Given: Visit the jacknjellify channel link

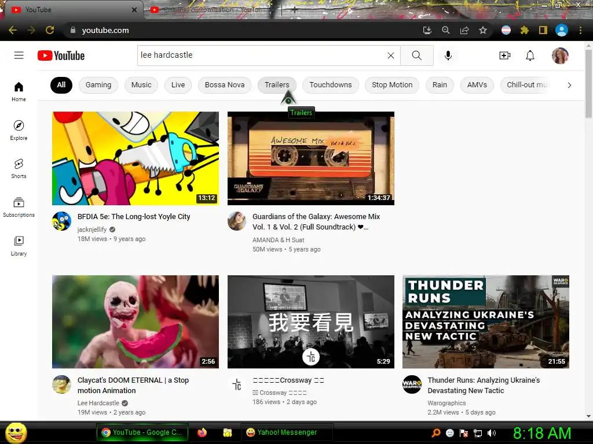Looking at the screenshot, I should (92, 230).
